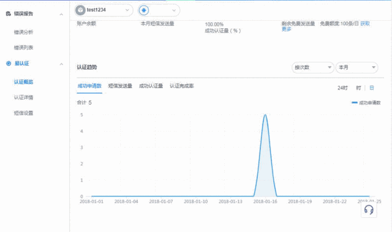Viewport: 392px width, 232px height.
Task: Click the 账户余额 label
Action: [86, 23]
